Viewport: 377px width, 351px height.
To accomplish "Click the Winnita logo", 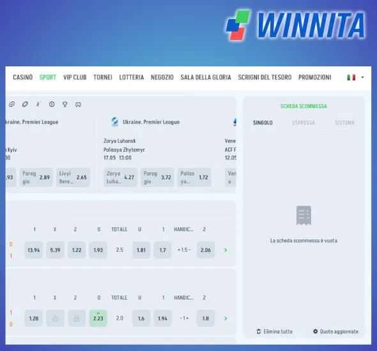I will click(x=295, y=25).
